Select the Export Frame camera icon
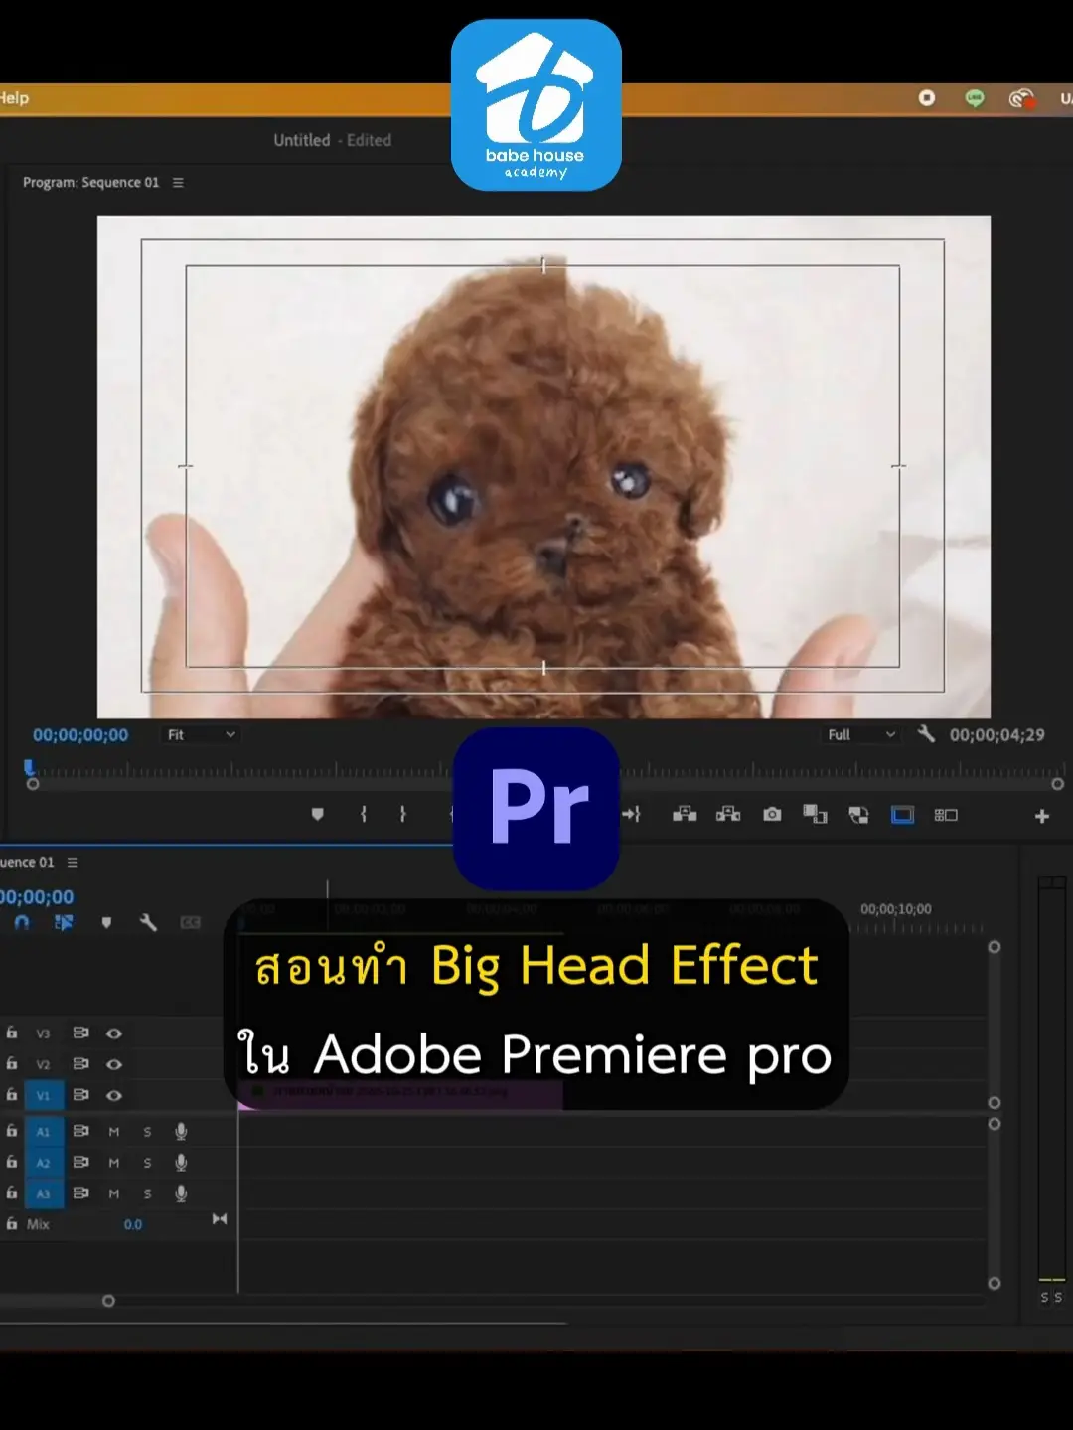1073x1430 pixels. [x=771, y=815]
